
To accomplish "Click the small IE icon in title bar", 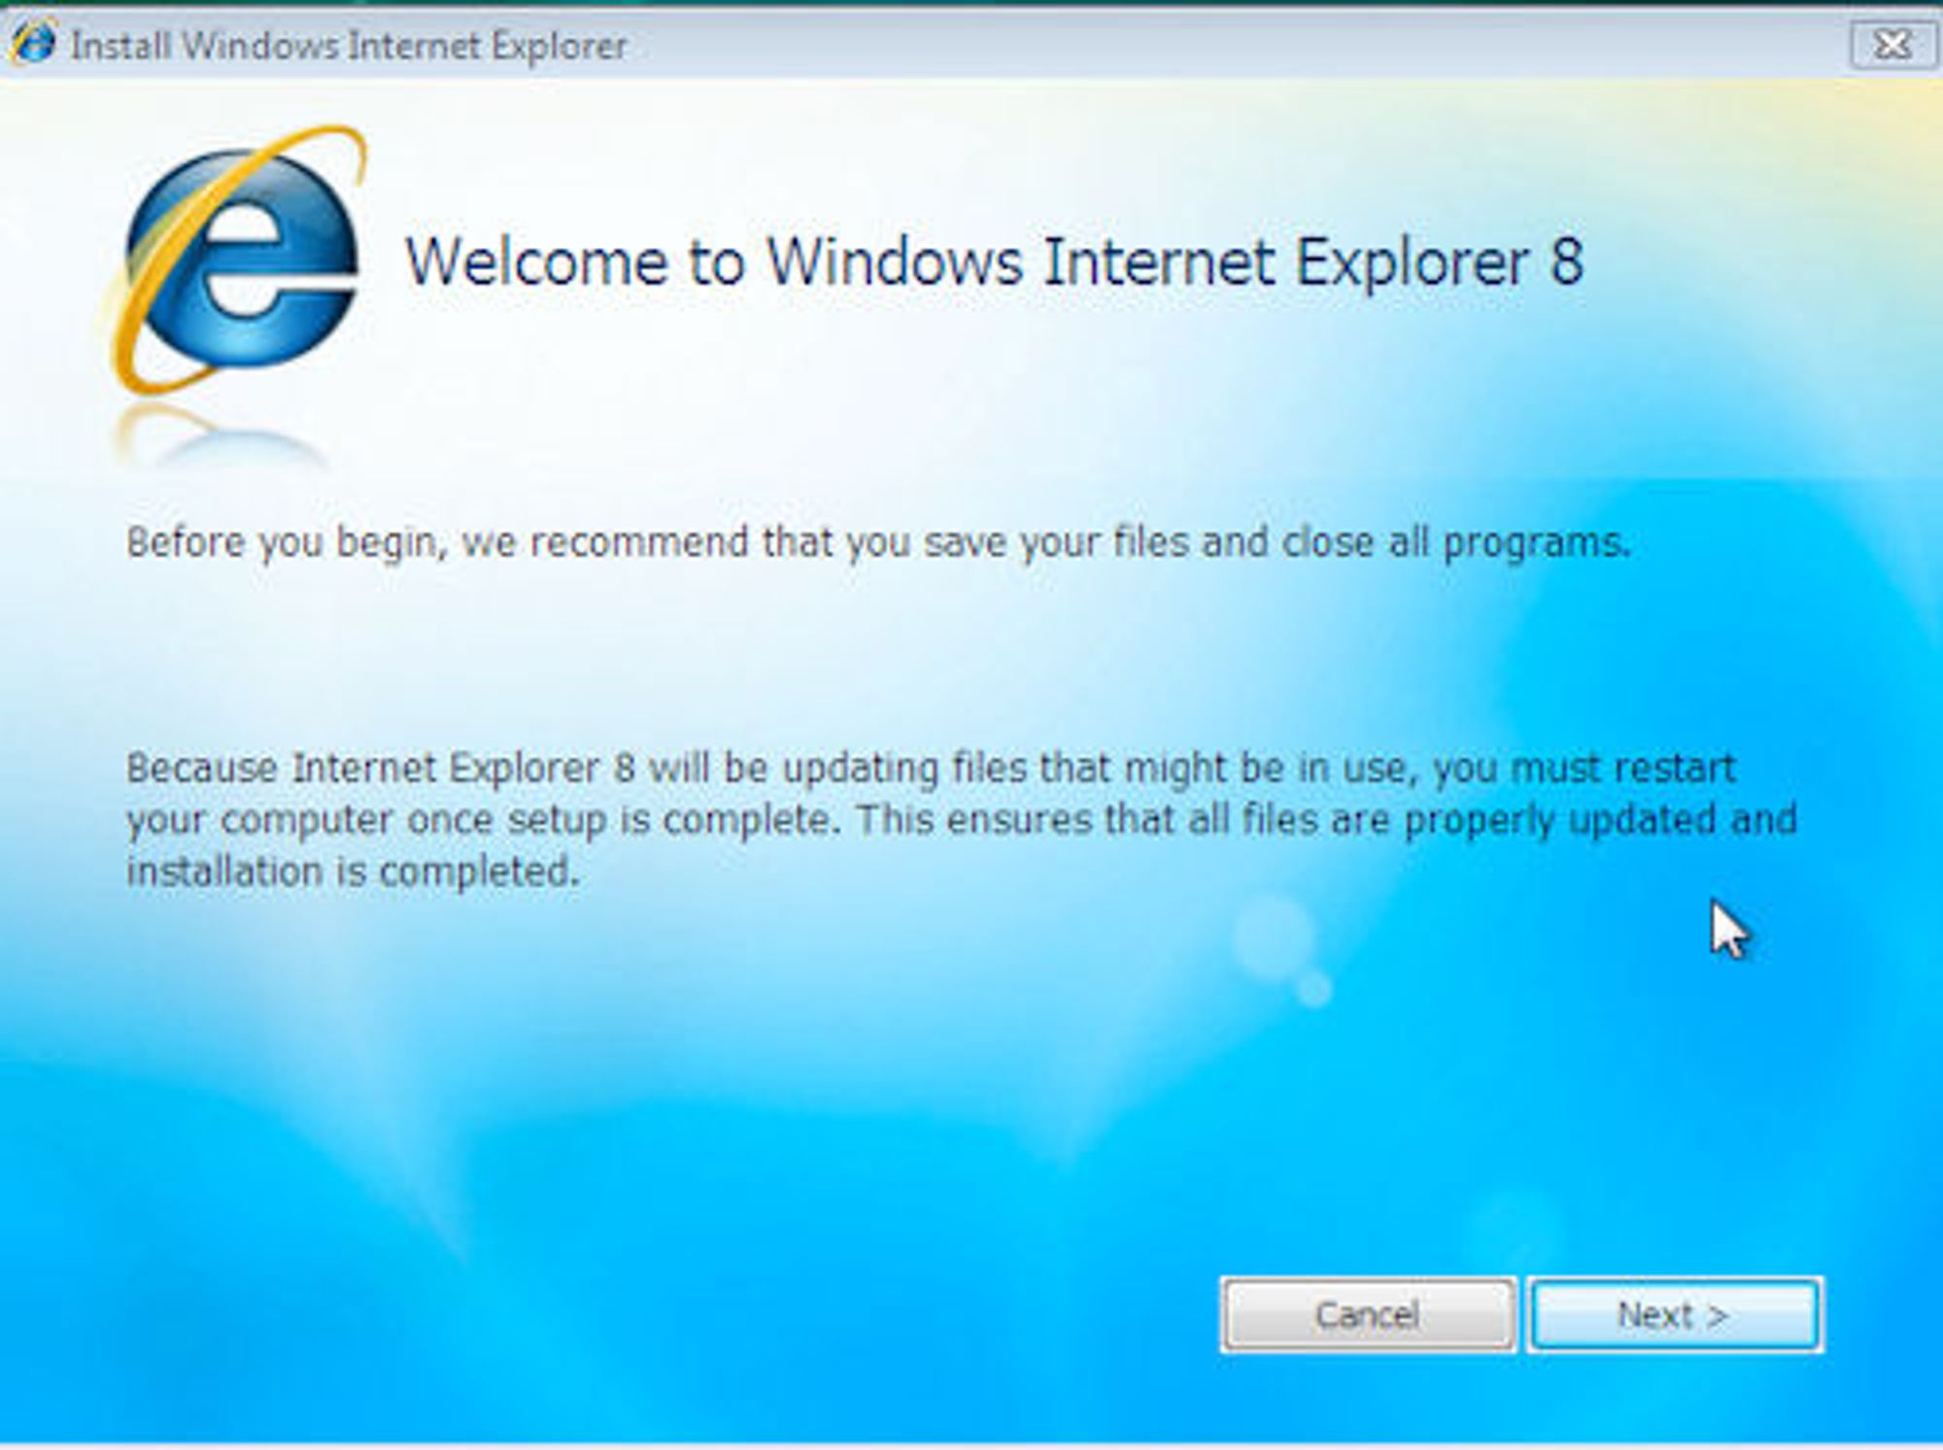I will click(x=34, y=43).
